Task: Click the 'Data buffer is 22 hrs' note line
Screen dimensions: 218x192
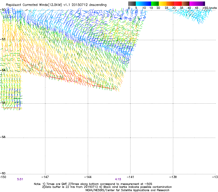Action: (107, 187)
